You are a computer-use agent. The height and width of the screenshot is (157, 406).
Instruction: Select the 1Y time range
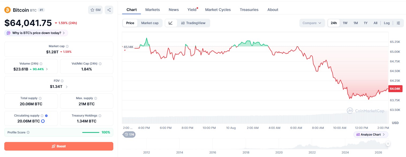tap(366, 23)
